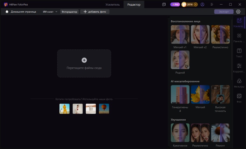Image resolution: width=246 pixels, height=149 pixels.
Task: Open the Усилитель tab
Action: coord(113,5)
